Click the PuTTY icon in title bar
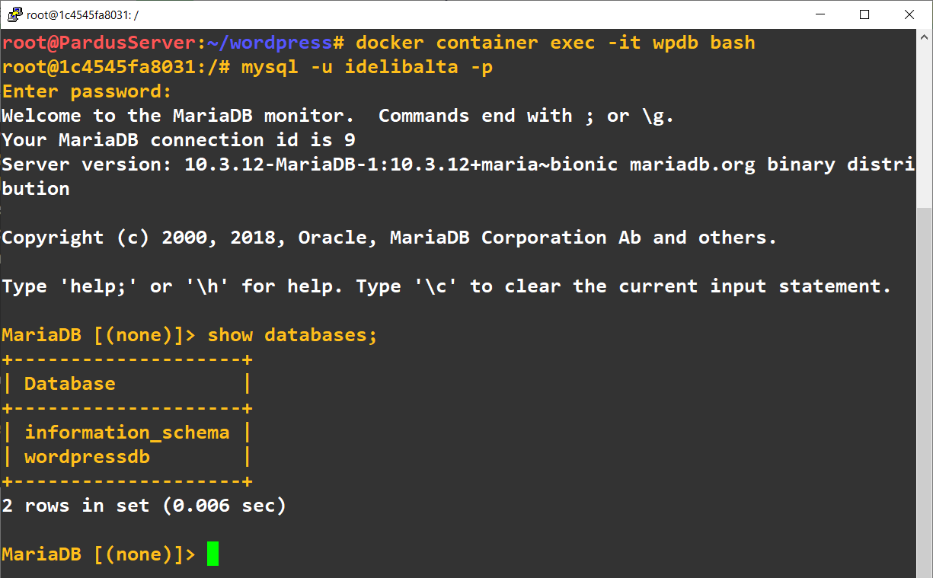Image resolution: width=933 pixels, height=578 pixels. (x=14, y=14)
